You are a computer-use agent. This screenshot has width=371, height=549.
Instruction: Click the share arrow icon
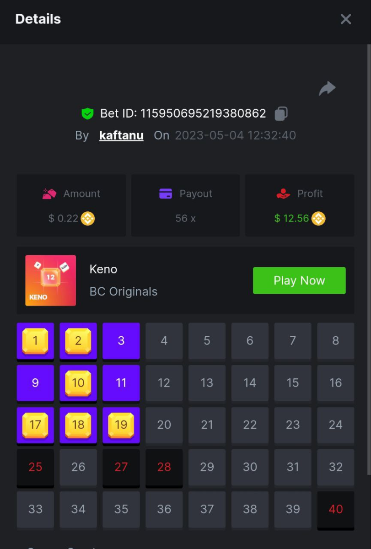327,88
